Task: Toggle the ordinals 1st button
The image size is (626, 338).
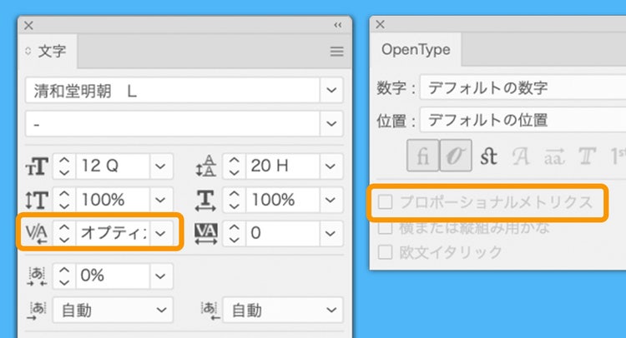Action: (x=618, y=156)
